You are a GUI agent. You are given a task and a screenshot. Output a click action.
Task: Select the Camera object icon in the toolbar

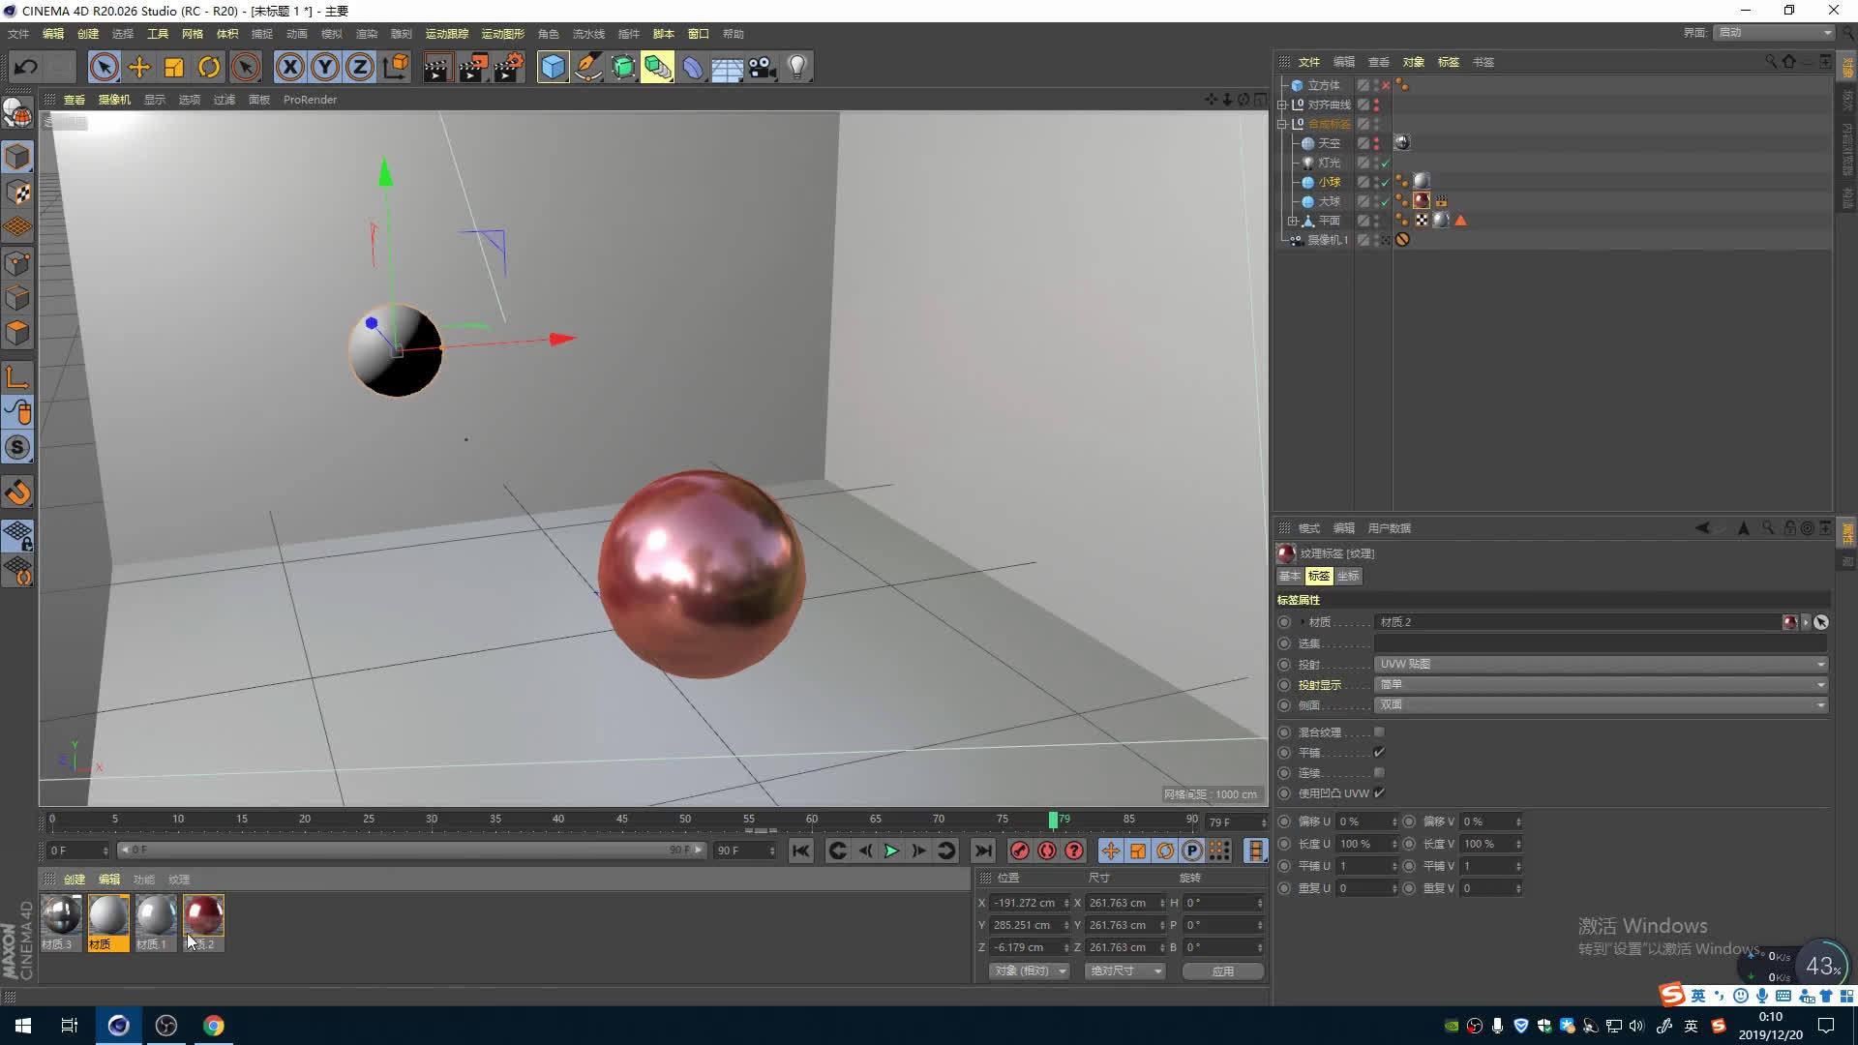tap(763, 66)
